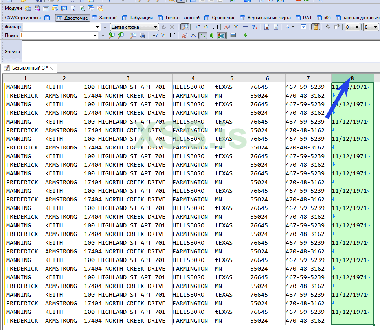Click the clear filter icon with red X
The image size is (380, 330).
coord(254,27)
